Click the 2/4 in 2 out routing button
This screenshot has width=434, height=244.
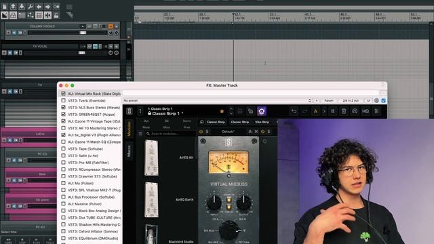351,101
